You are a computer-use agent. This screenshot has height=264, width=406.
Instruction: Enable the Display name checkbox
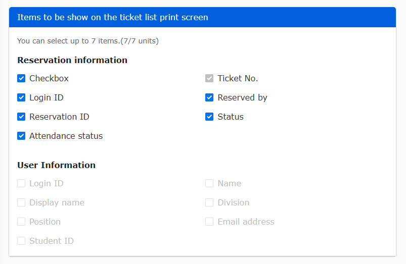coord(21,202)
